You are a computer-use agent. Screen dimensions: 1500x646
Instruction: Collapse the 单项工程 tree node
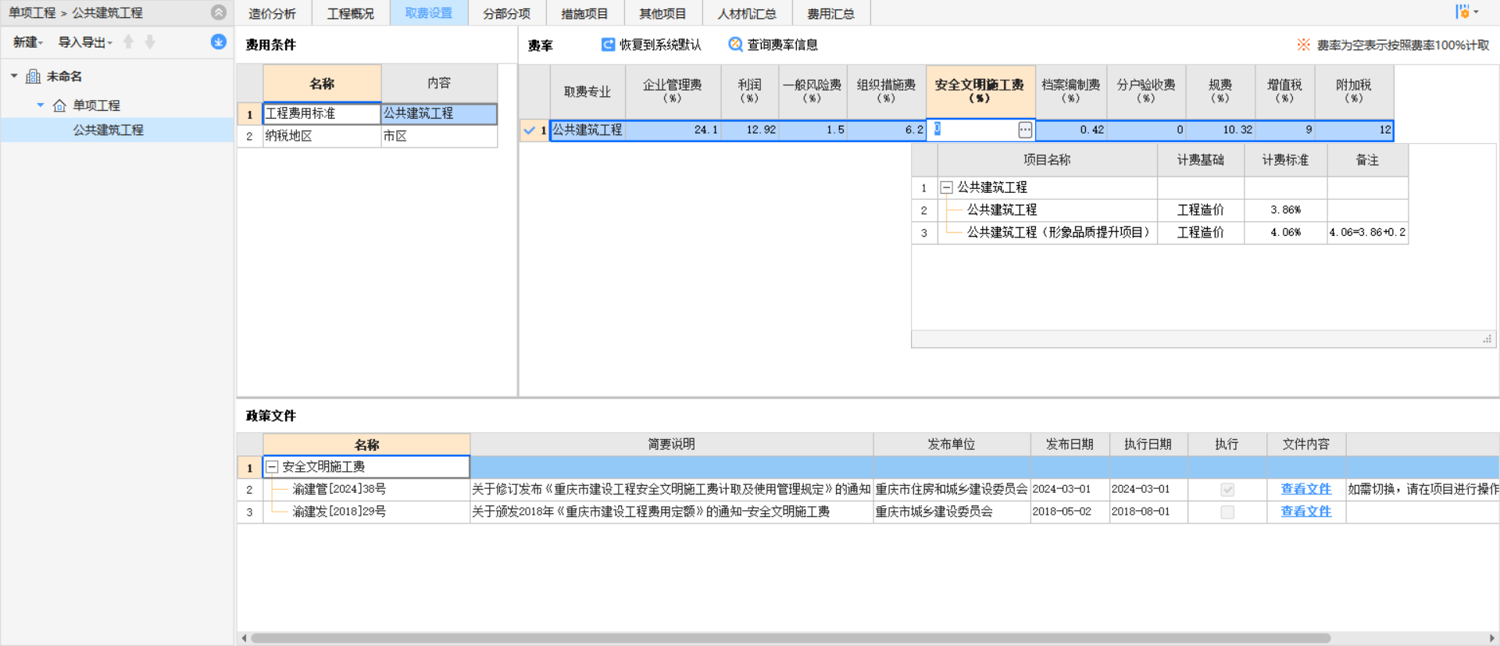tap(41, 105)
